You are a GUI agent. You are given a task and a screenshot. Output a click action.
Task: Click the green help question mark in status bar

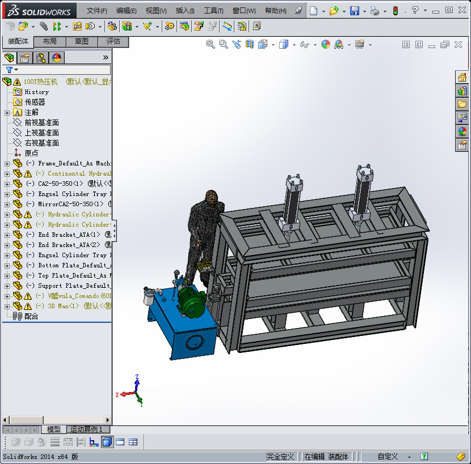click(424, 457)
